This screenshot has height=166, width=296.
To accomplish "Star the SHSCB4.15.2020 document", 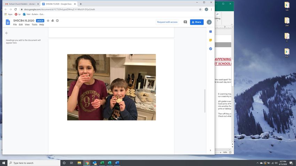I will 48,21.
